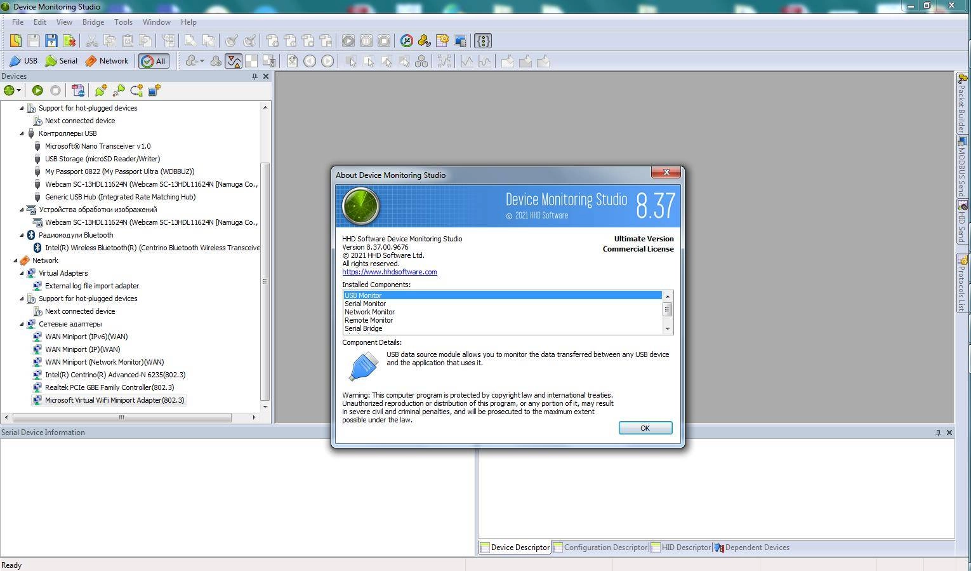Select Serial Monitor in Installed Components
971x571 pixels.
pyautogui.click(x=365, y=304)
